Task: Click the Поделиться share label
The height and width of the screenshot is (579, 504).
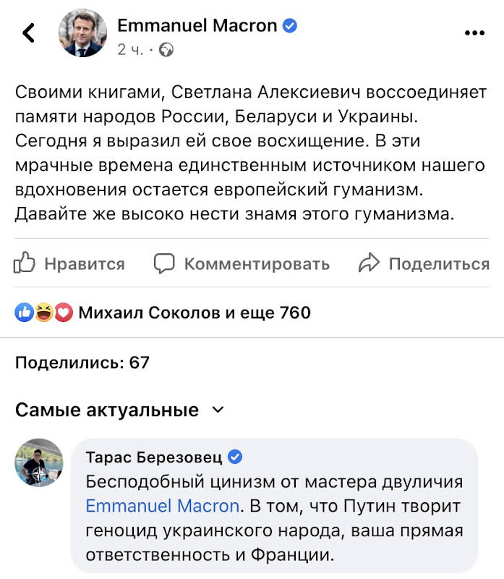Action: pos(439,264)
